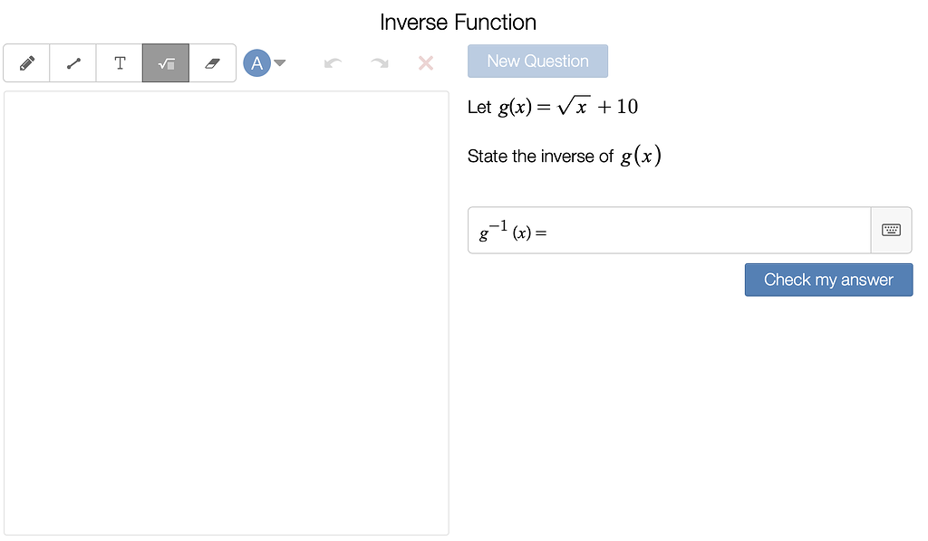Select the line segment tool
Viewport: 928px width, 541px height.
[72, 62]
